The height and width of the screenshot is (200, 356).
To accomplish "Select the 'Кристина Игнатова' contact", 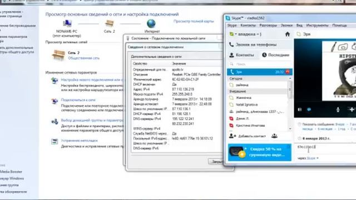I will click(x=258, y=126).
